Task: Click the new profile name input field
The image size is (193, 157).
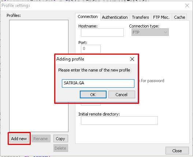Action: [98, 83]
